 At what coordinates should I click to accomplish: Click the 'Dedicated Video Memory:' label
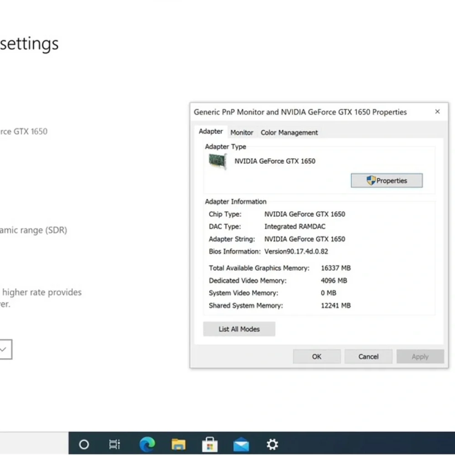[x=248, y=280]
